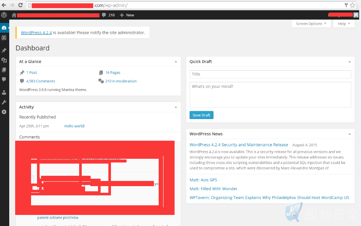
Task: Open the 210 in moderation link
Action: 121,81
